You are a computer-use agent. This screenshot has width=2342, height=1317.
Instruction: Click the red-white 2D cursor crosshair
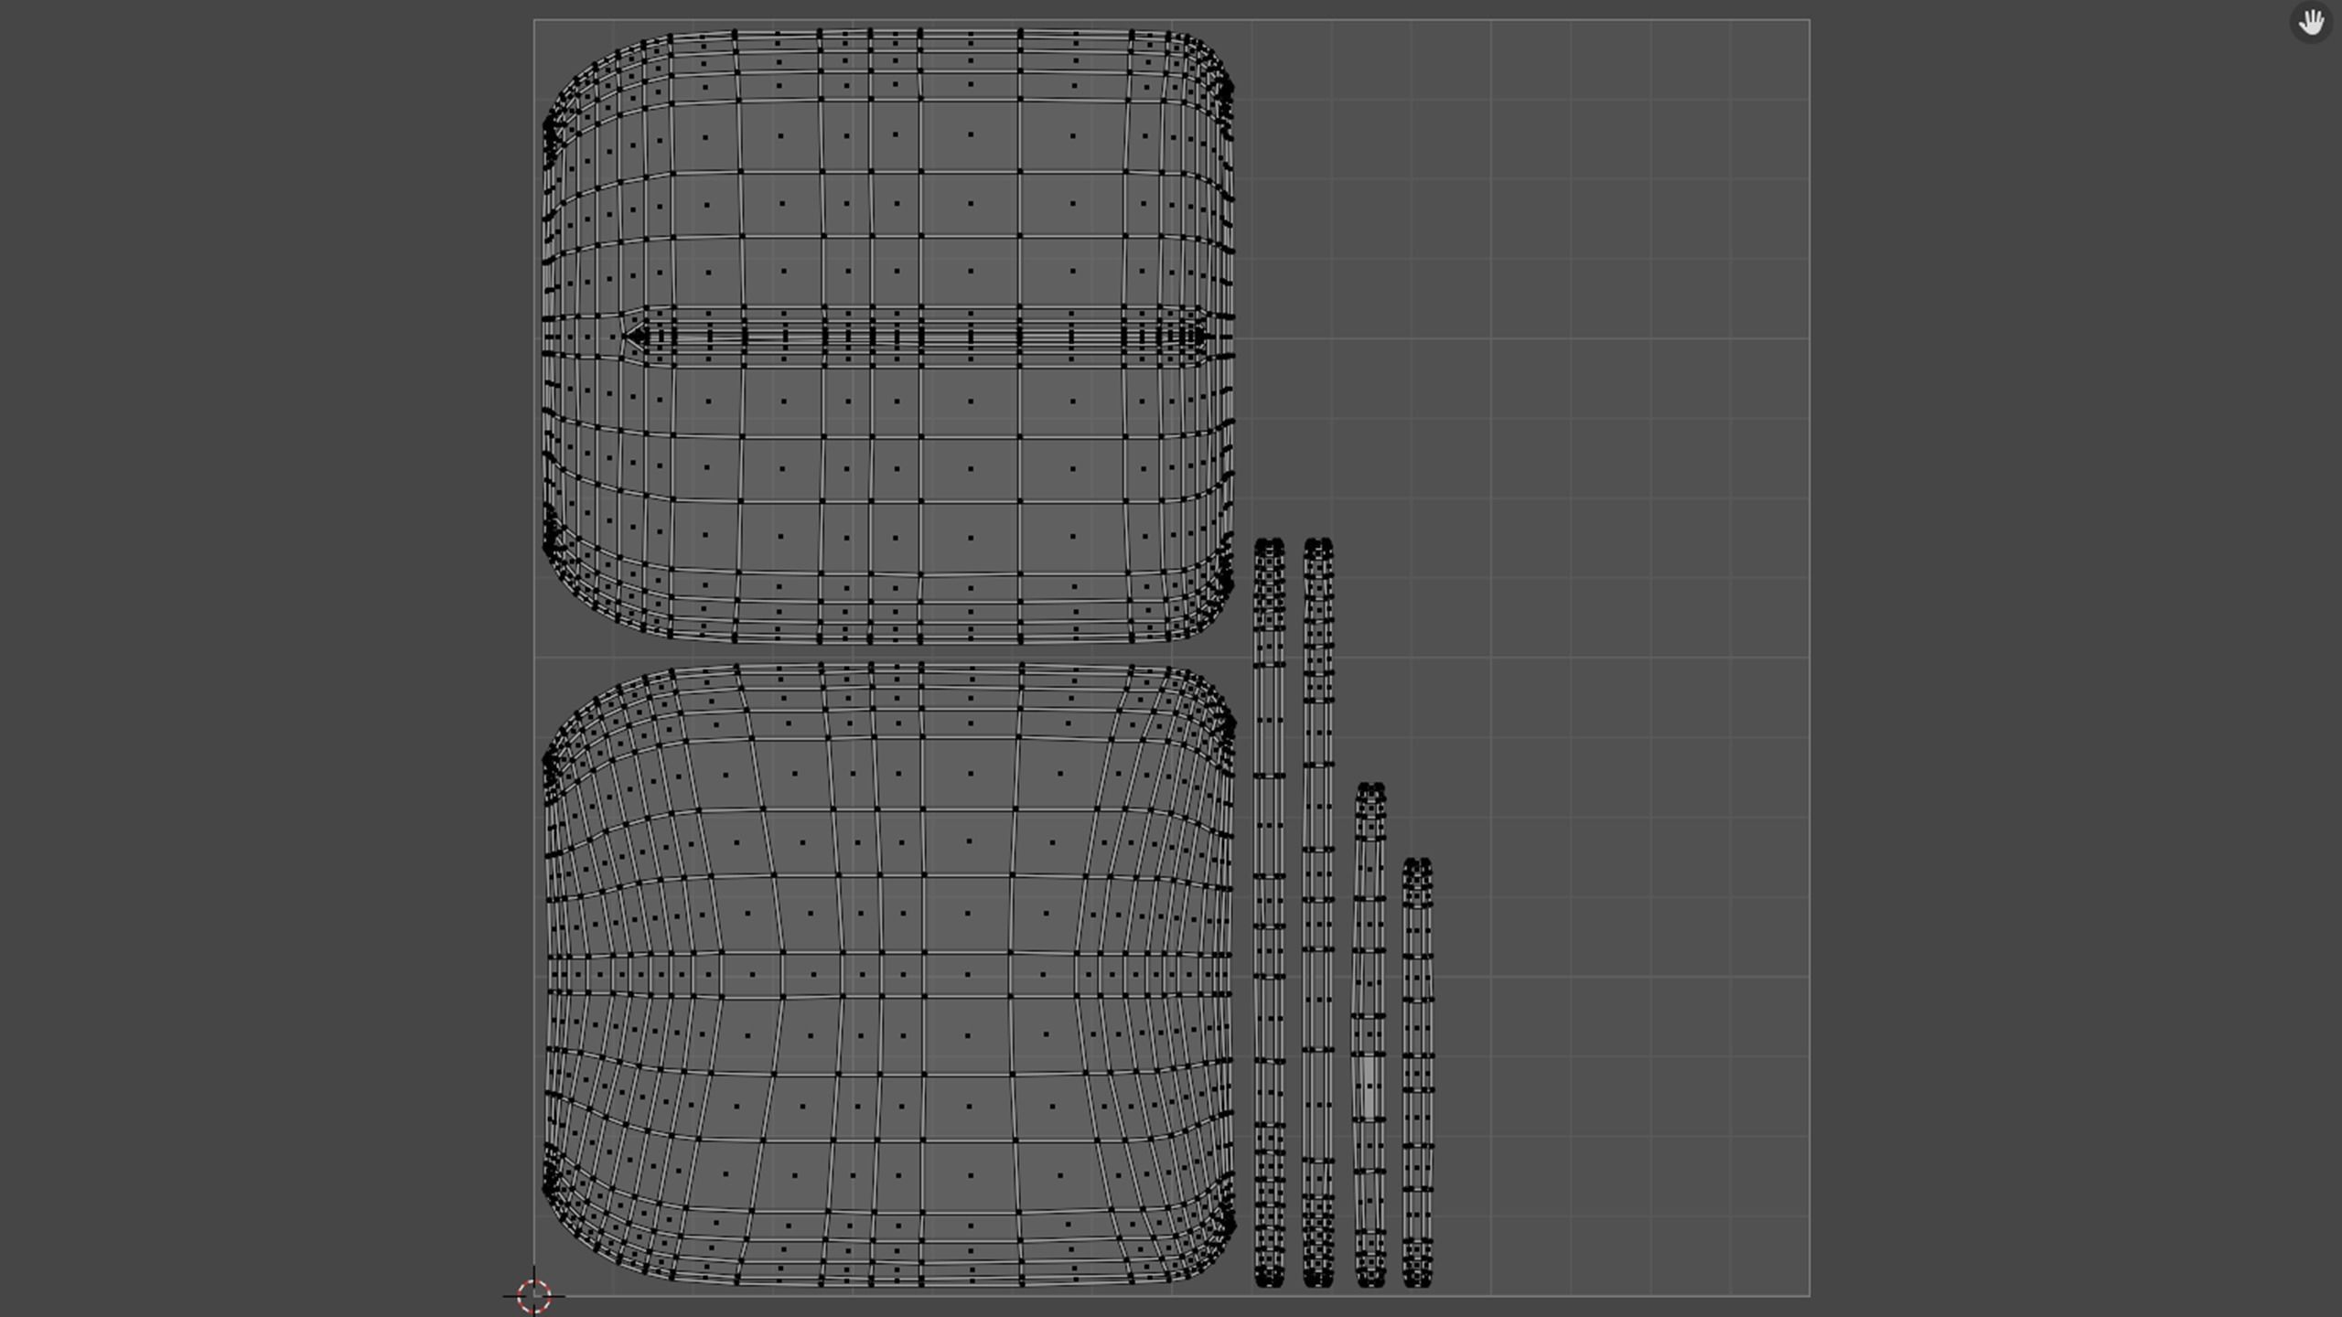[x=534, y=1295]
